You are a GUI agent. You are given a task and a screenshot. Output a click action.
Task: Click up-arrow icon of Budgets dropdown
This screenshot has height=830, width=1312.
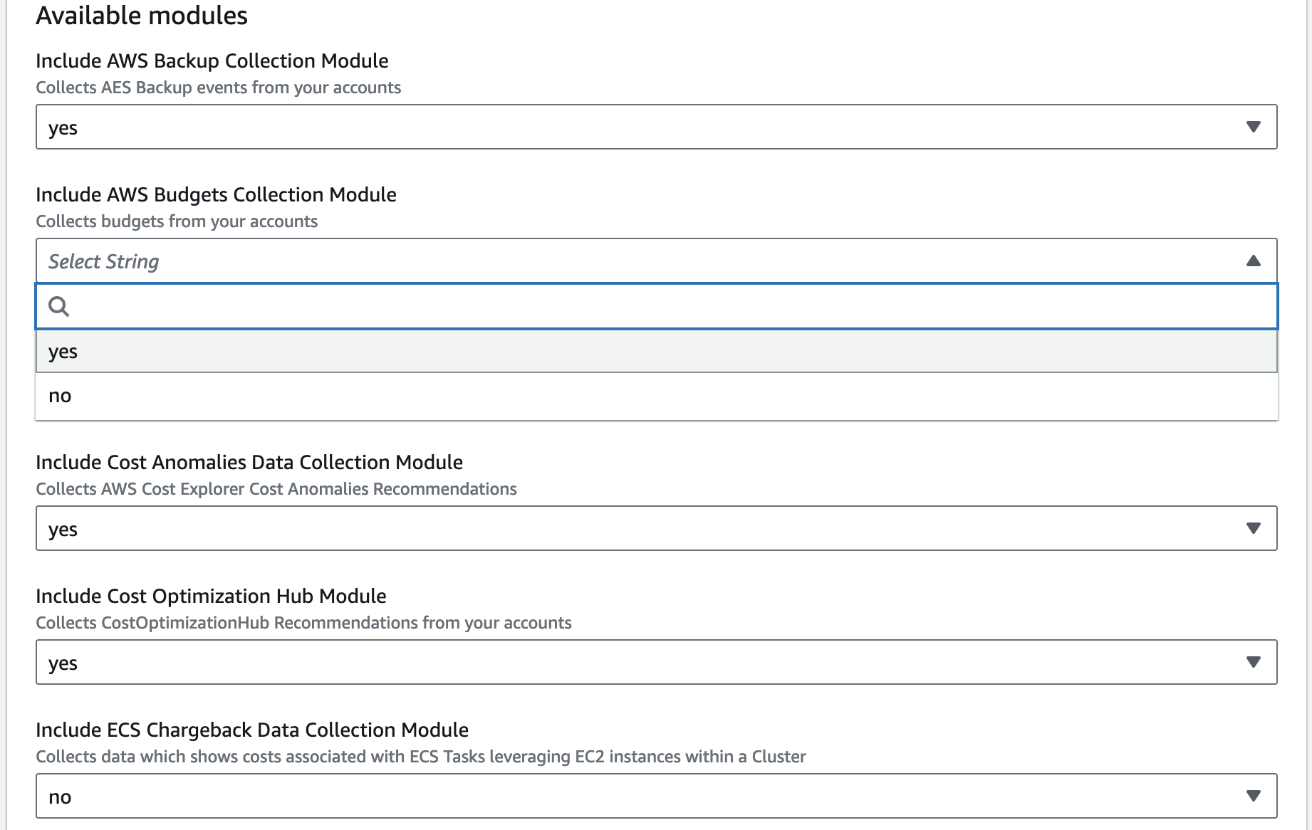(x=1254, y=261)
